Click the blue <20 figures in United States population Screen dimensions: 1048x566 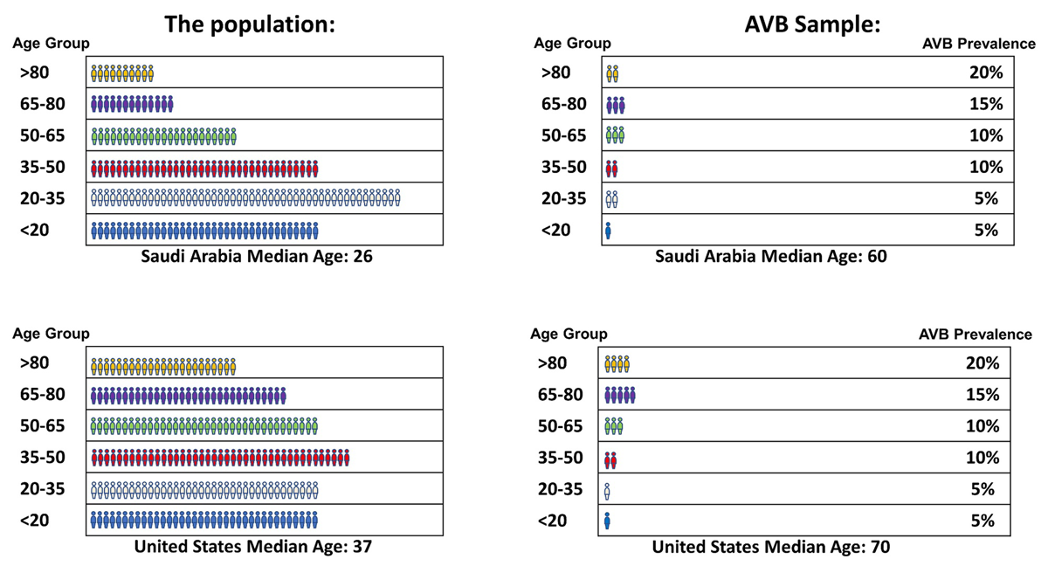pos(204,521)
